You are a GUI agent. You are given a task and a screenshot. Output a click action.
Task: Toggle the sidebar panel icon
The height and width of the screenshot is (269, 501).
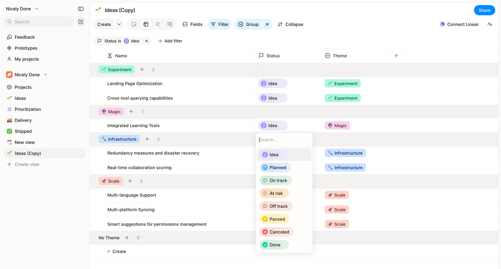pyautogui.click(x=81, y=9)
